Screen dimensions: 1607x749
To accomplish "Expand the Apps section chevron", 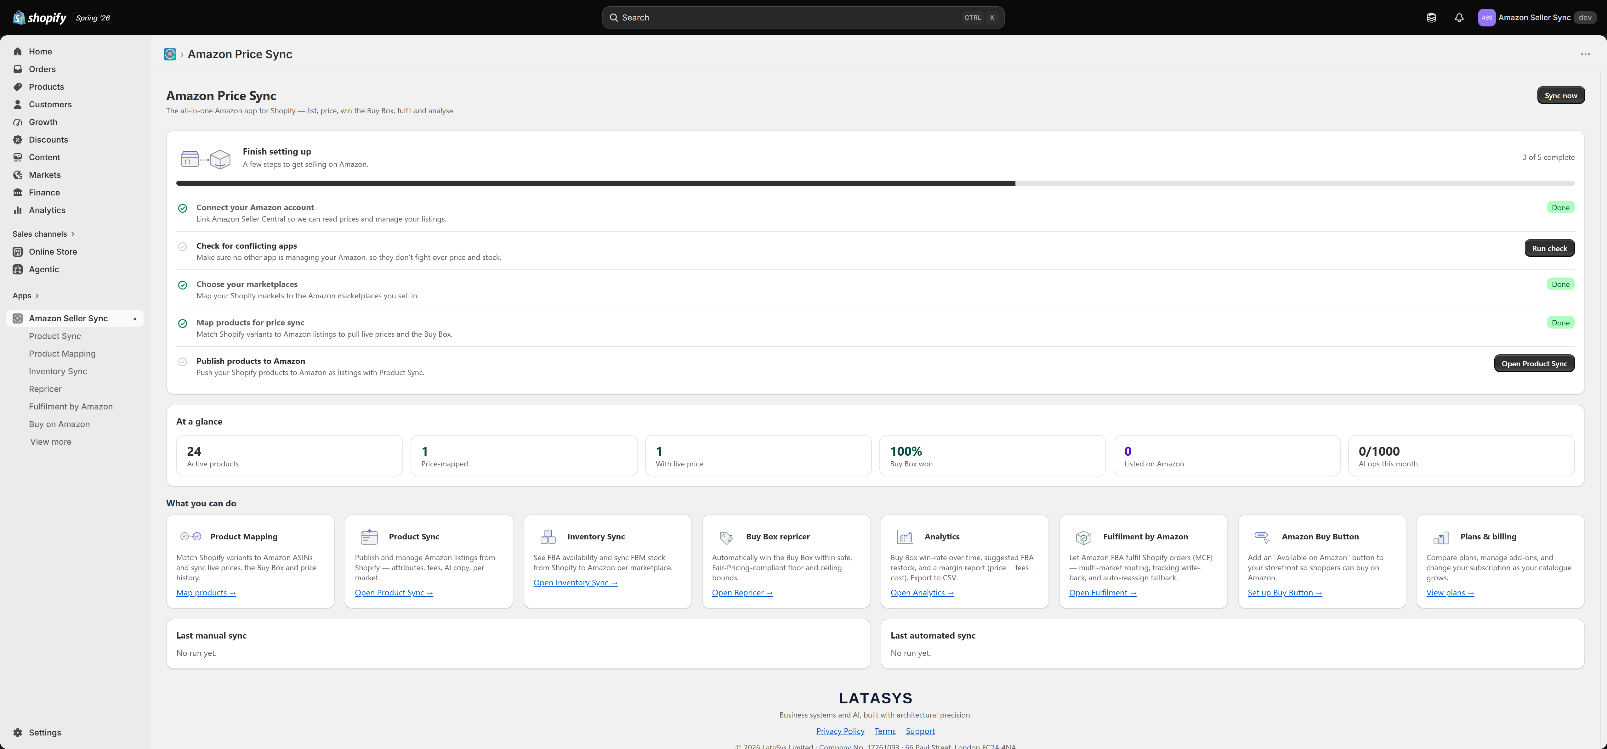I will point(37,296).
